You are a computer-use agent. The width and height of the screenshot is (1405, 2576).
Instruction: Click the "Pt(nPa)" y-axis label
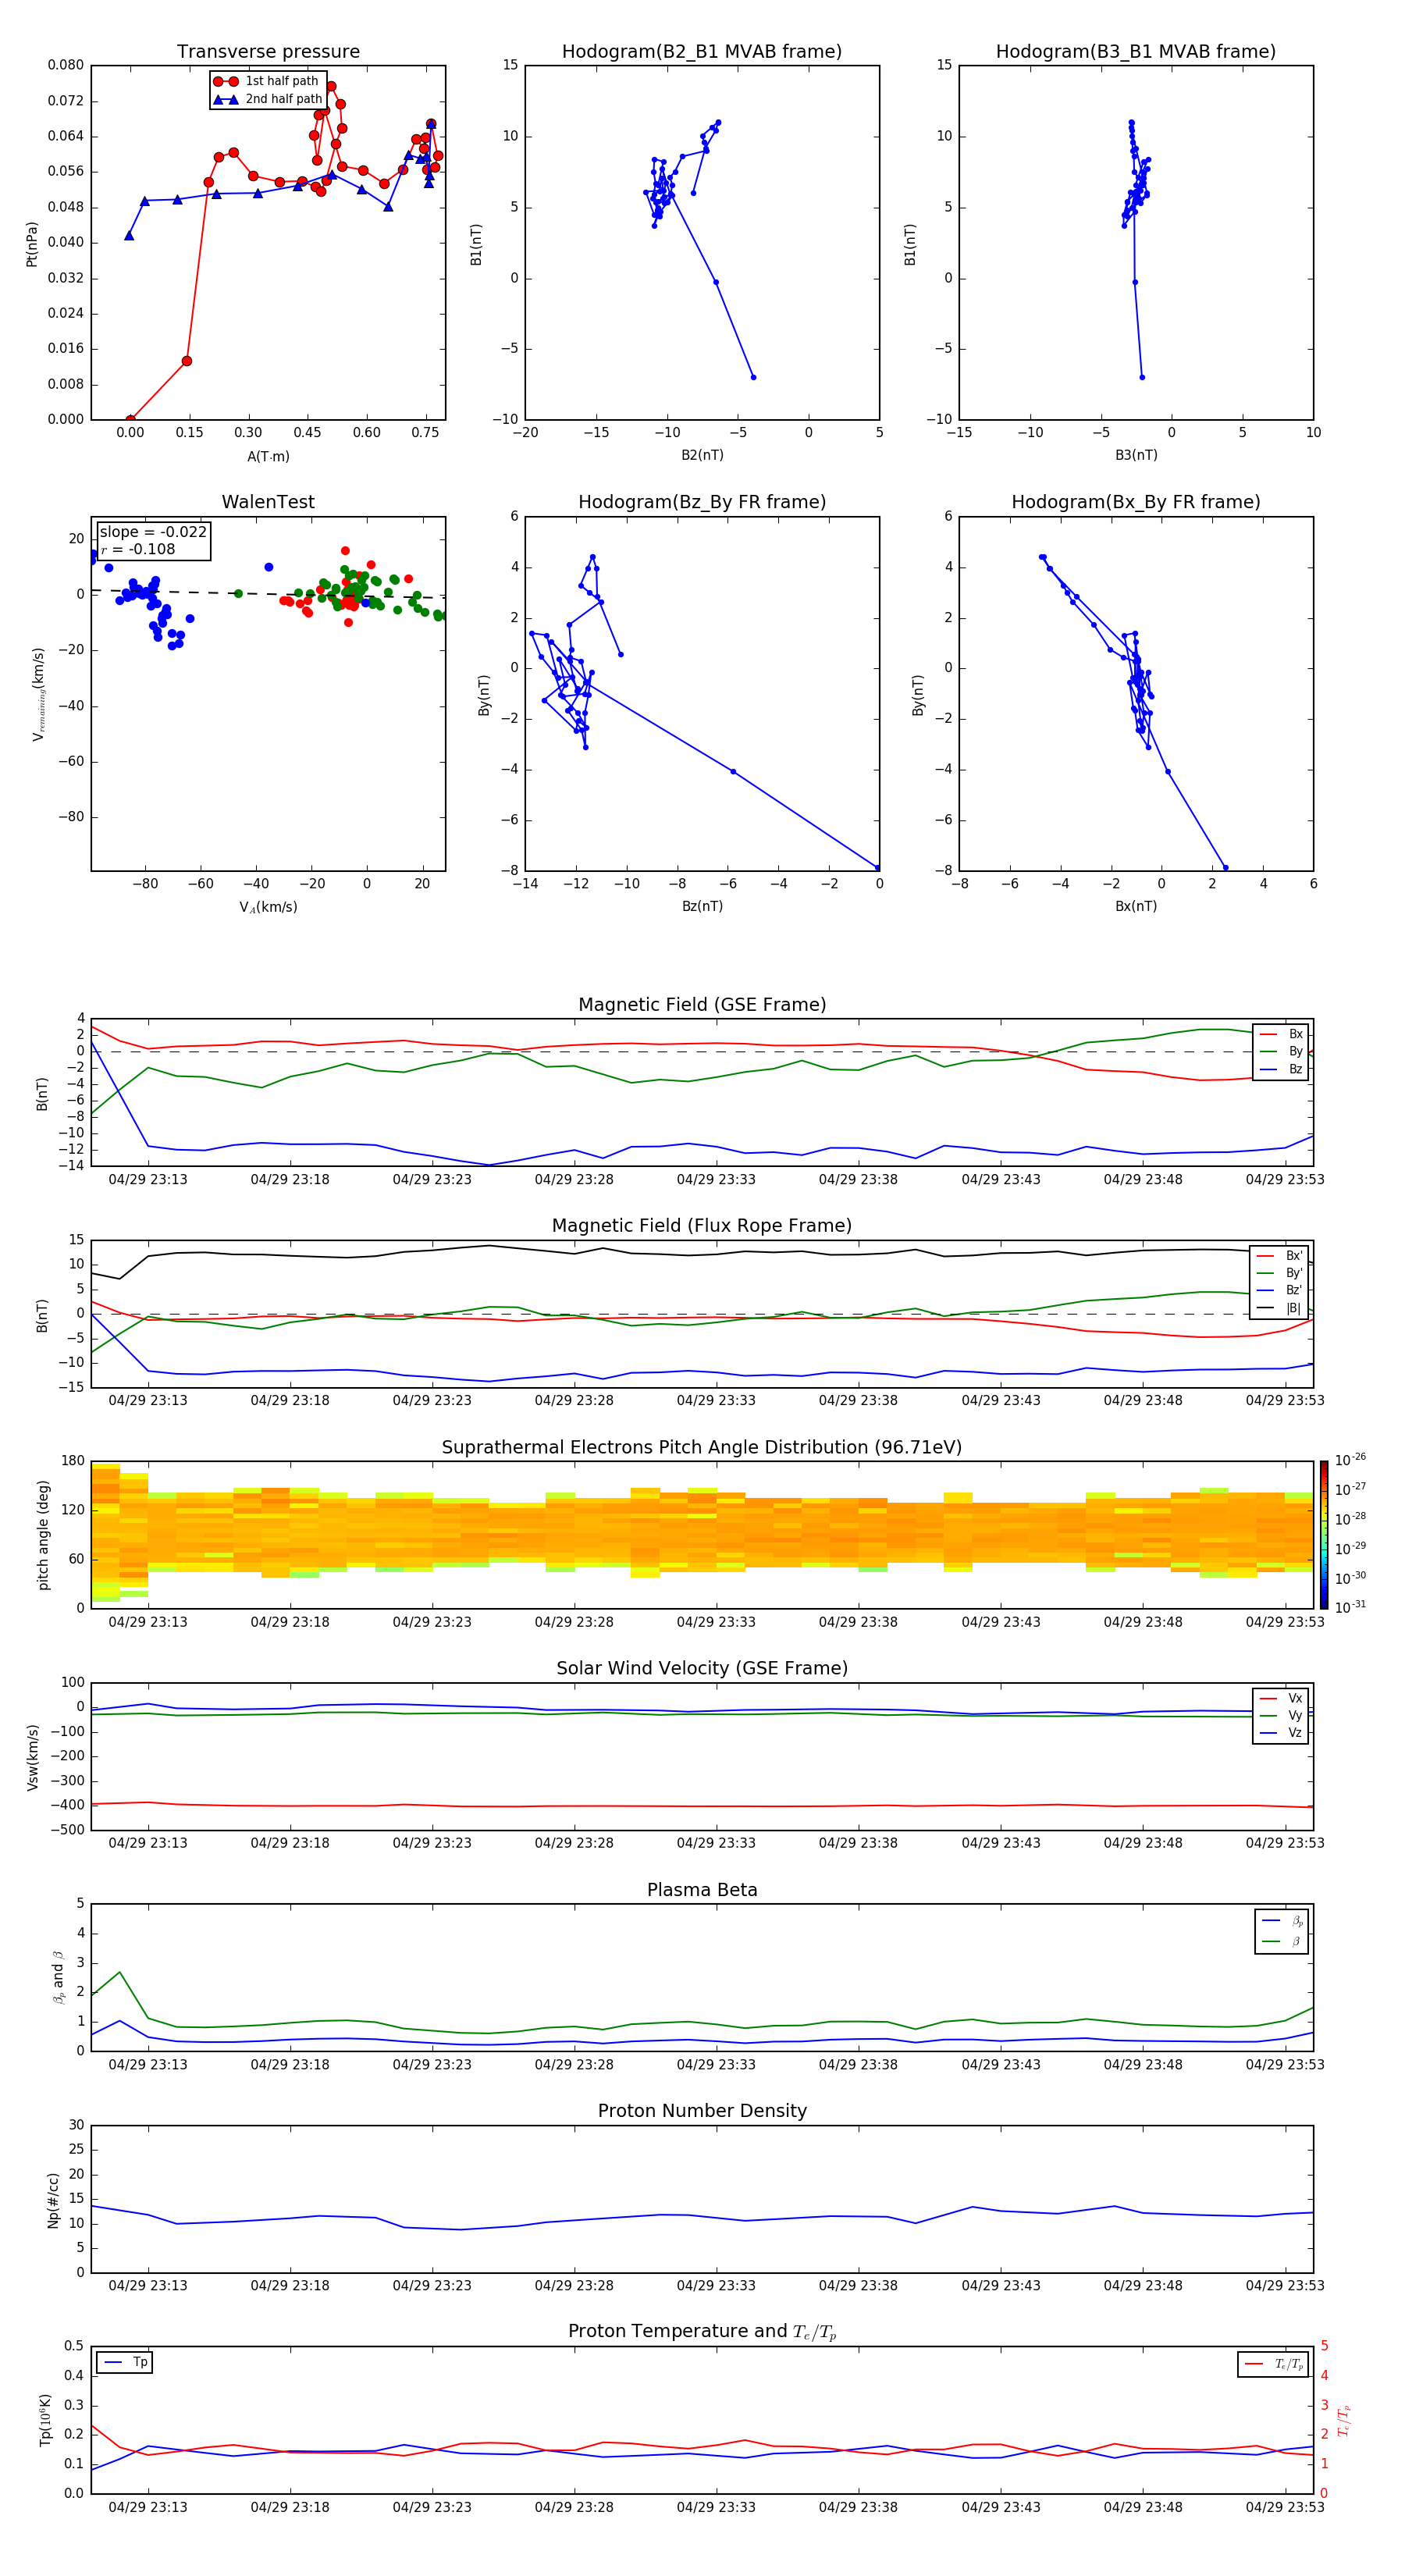tap(32, 244)
